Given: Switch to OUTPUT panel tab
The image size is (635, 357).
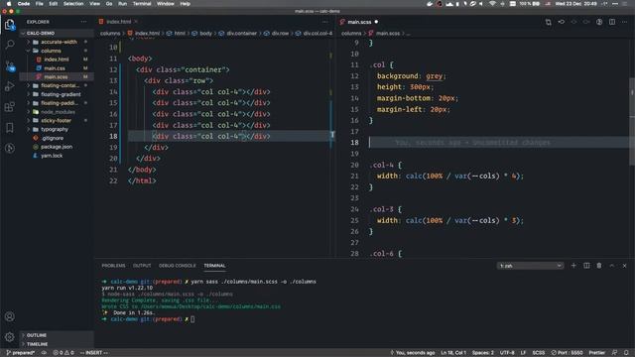Looking at the screenshot, I should coord(142,266).
